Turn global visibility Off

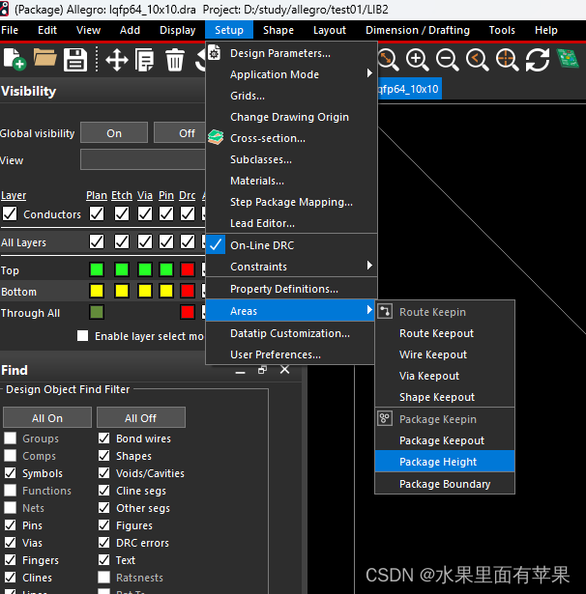[x=187, y=133]
